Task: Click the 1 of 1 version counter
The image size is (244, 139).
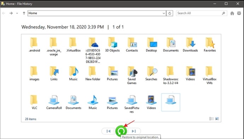Action: 118,27
